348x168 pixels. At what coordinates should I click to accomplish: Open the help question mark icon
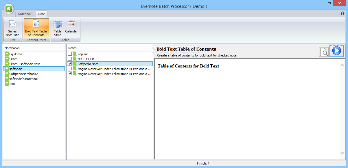coord(343,13)
